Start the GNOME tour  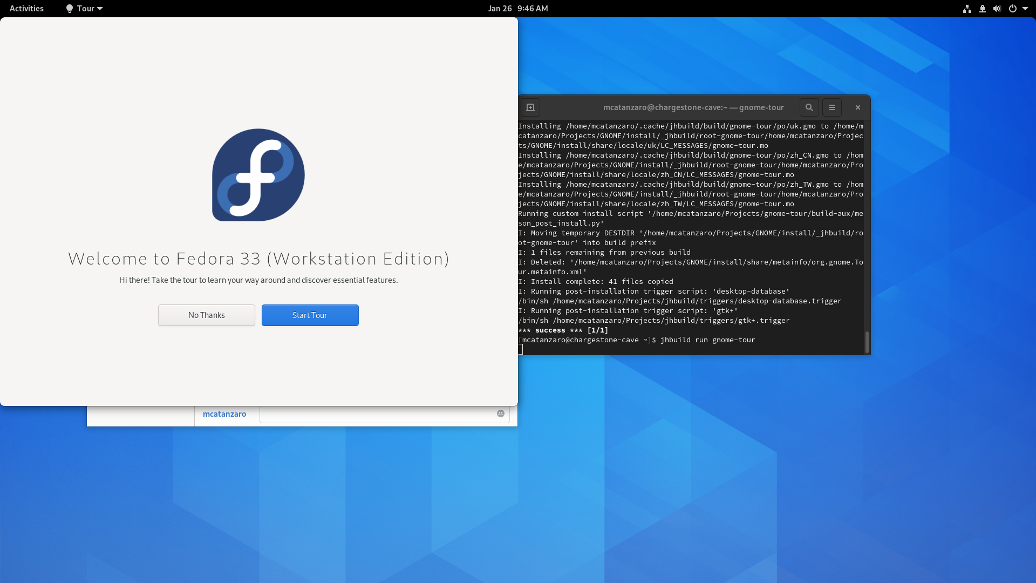(310, 315)
